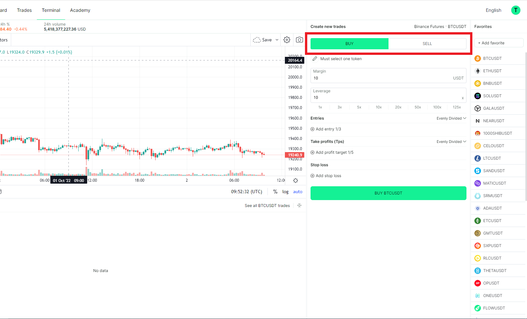Toggle percent scale on chart

tap(275, 192)
